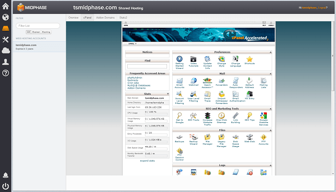Screen dimensions: 336x192
Task: Open Update Contact Info icon
Action: tap(207, 59)
